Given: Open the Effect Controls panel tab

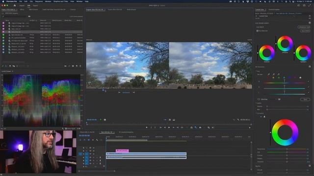Looking at the screenshot, I should [33, 10].
